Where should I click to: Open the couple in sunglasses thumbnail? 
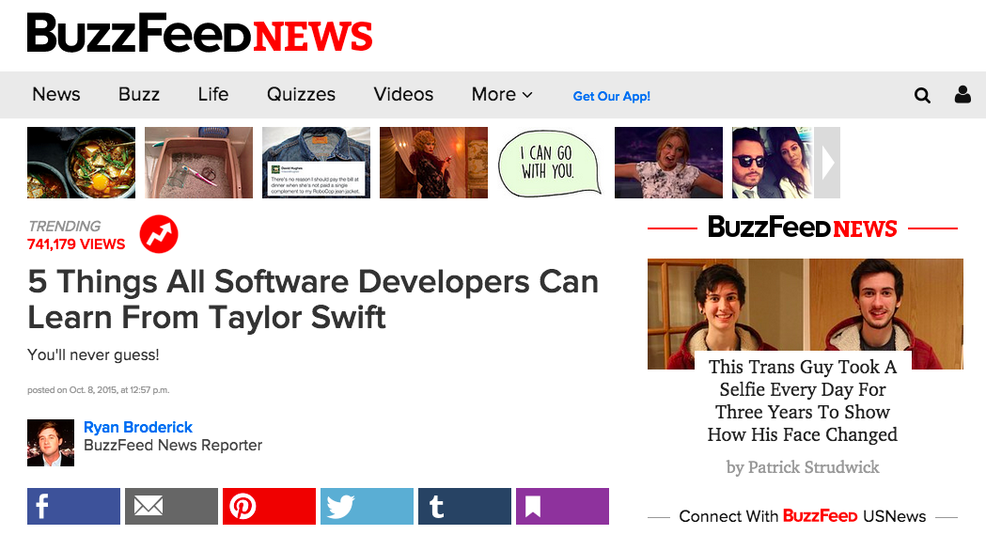tap(773, 163)
